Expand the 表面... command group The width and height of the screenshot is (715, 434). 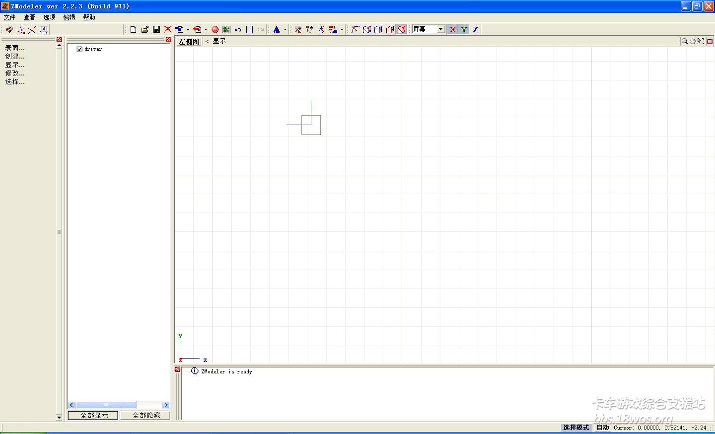(15, 48)
